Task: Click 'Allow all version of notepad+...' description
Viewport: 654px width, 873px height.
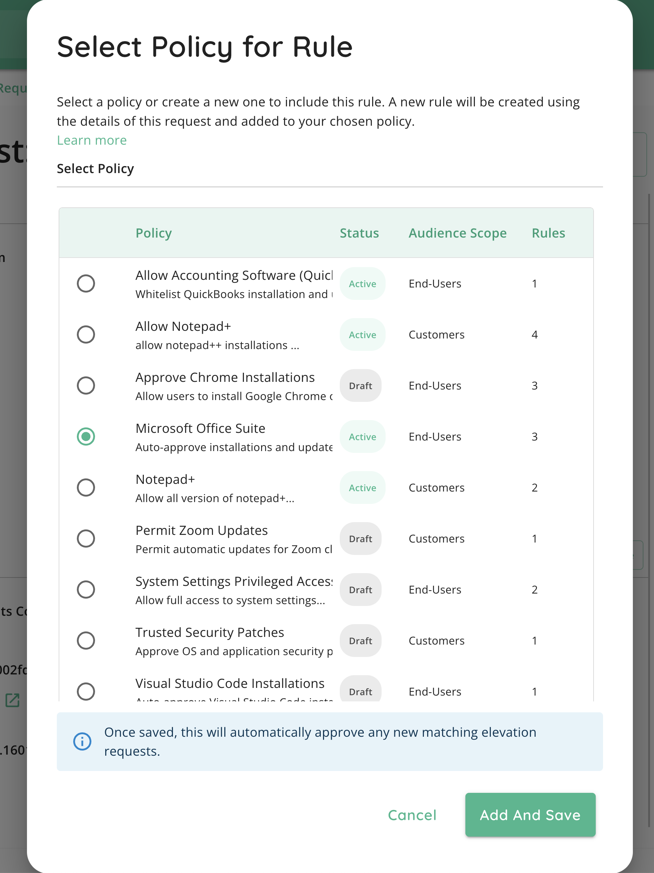Action: [215, 498]
